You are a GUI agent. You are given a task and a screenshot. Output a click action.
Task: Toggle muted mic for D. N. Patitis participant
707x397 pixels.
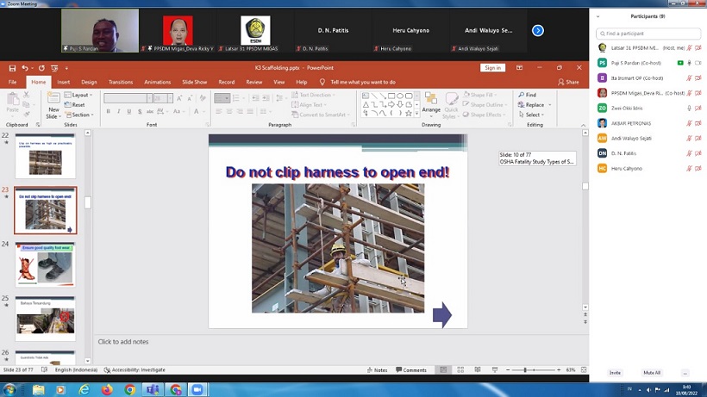tap(689, 153)
